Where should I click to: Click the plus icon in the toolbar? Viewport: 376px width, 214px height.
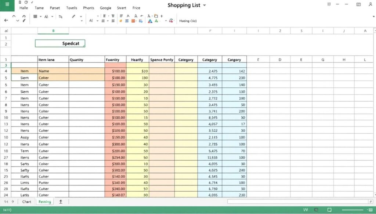(162, 16)
